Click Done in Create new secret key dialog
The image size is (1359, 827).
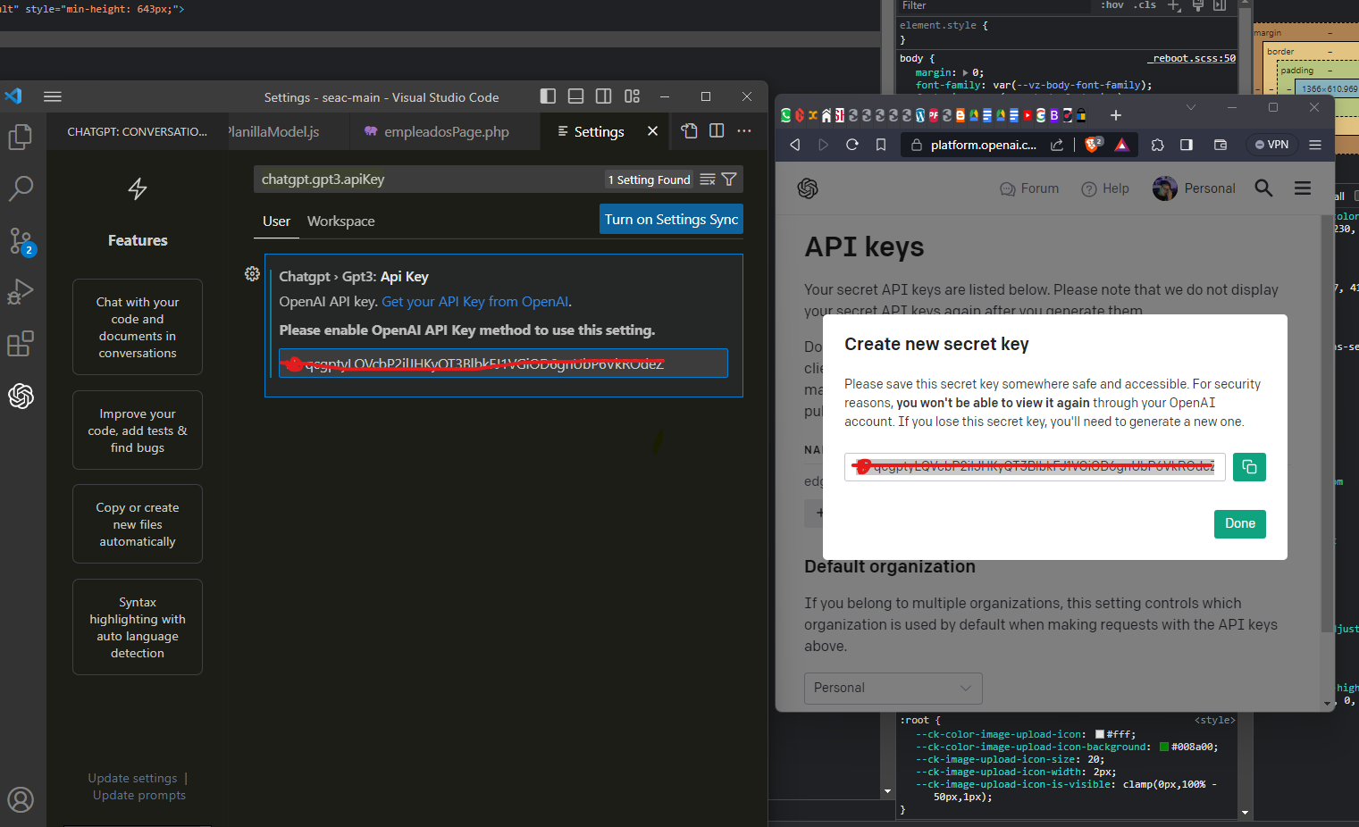pos(1239,523)
